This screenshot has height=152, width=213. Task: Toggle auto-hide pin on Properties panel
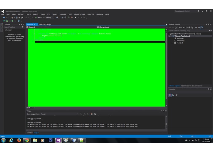click(209, 89)
